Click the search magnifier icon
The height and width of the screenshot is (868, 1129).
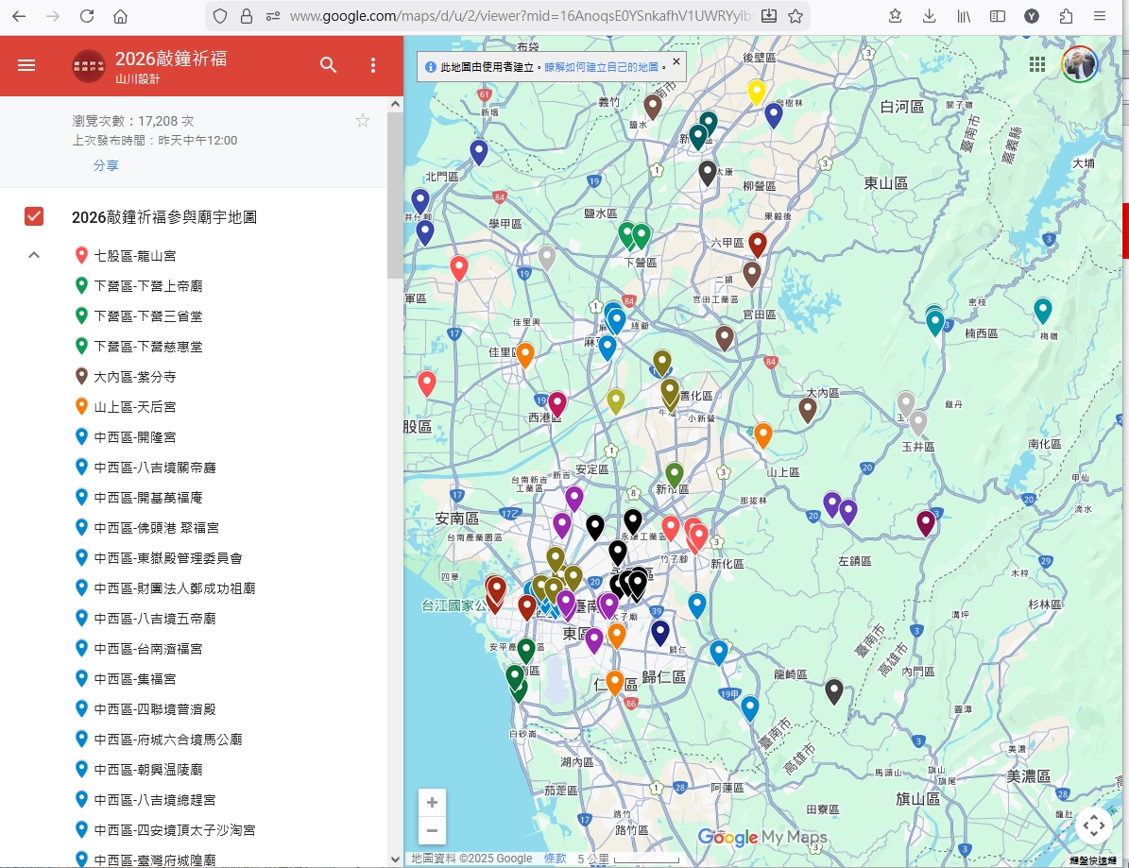coord(328,65)
